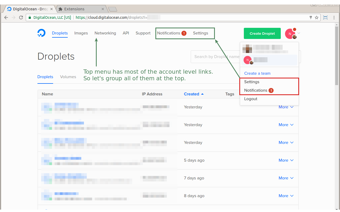Bookmark the page using the star icon
The height and width of the screenshot is (212, 340).
pyautogui.click(x=316, y=17)
